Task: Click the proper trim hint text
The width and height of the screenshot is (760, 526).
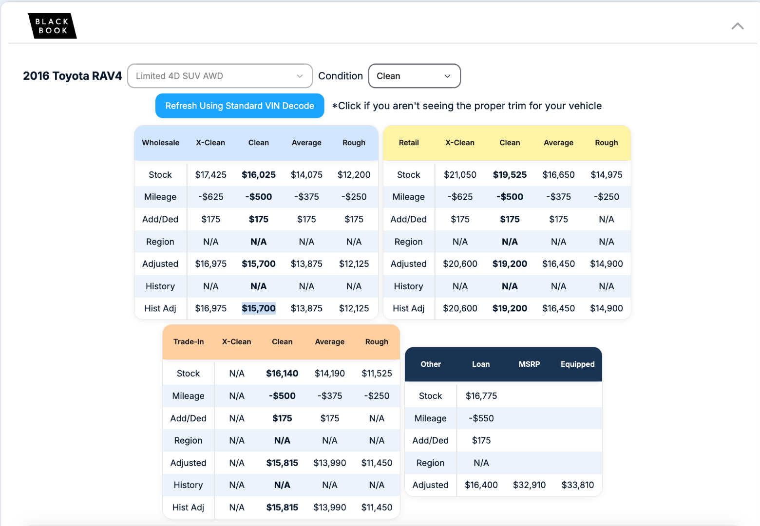Action: 467,106
